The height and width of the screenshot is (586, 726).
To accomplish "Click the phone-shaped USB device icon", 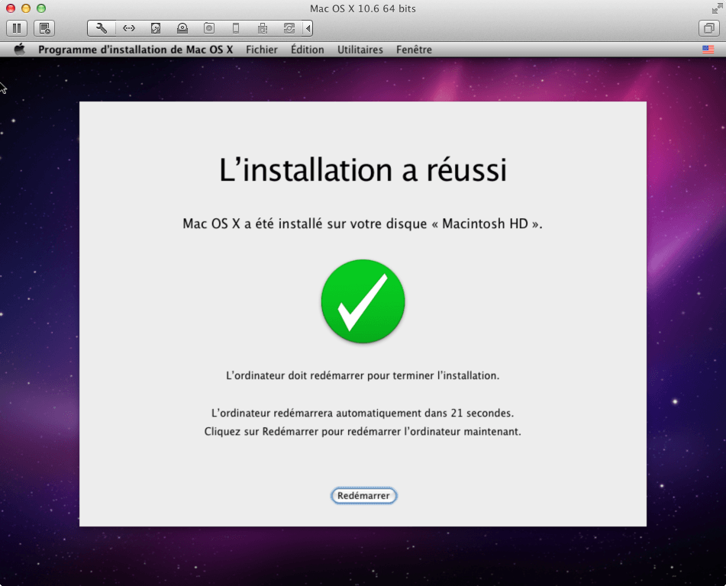I will [236, 29].
